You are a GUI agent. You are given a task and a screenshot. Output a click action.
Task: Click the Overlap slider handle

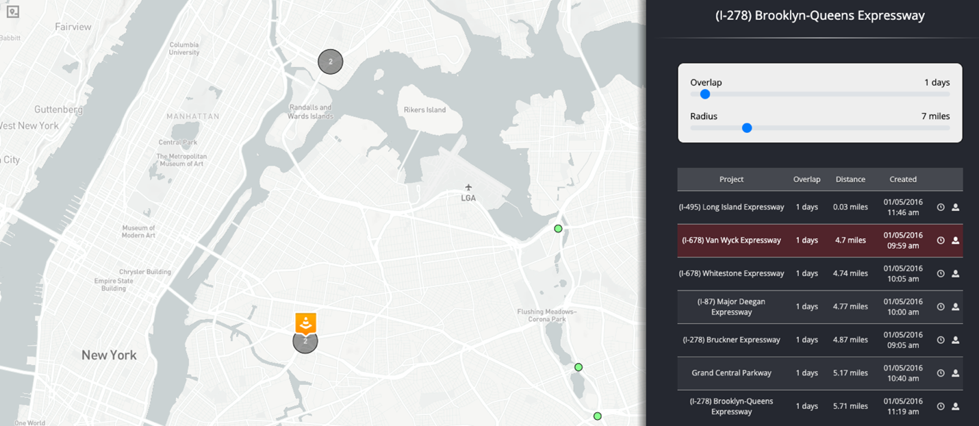pyautogui.click(x=705, y=95)
